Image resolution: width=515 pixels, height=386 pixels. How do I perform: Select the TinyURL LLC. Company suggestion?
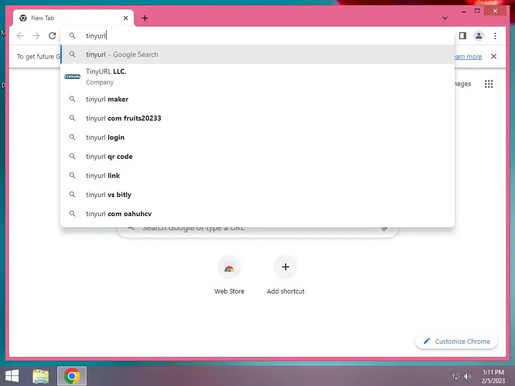pyautogui.click(x=258, y=77)
